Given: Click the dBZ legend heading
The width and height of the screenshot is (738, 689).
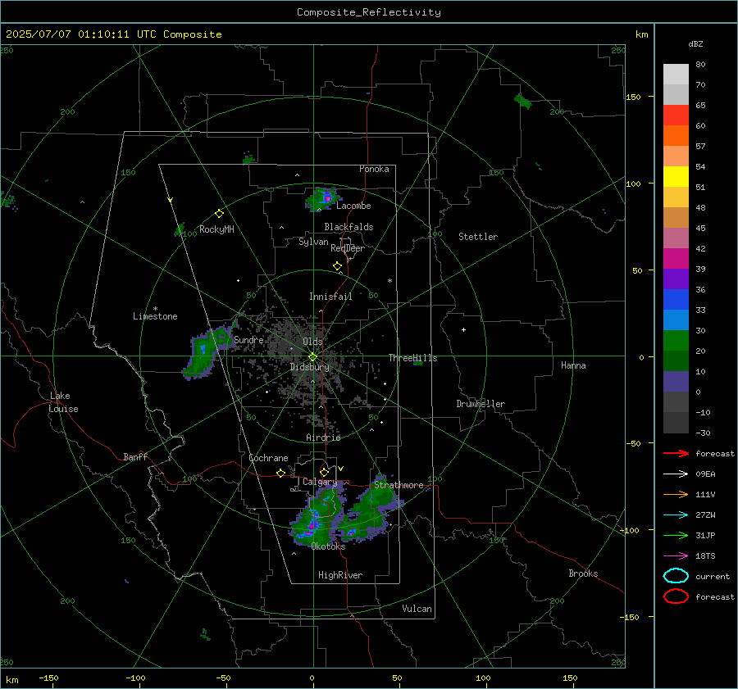Looking at the screenshot, I should coord(695,44).
